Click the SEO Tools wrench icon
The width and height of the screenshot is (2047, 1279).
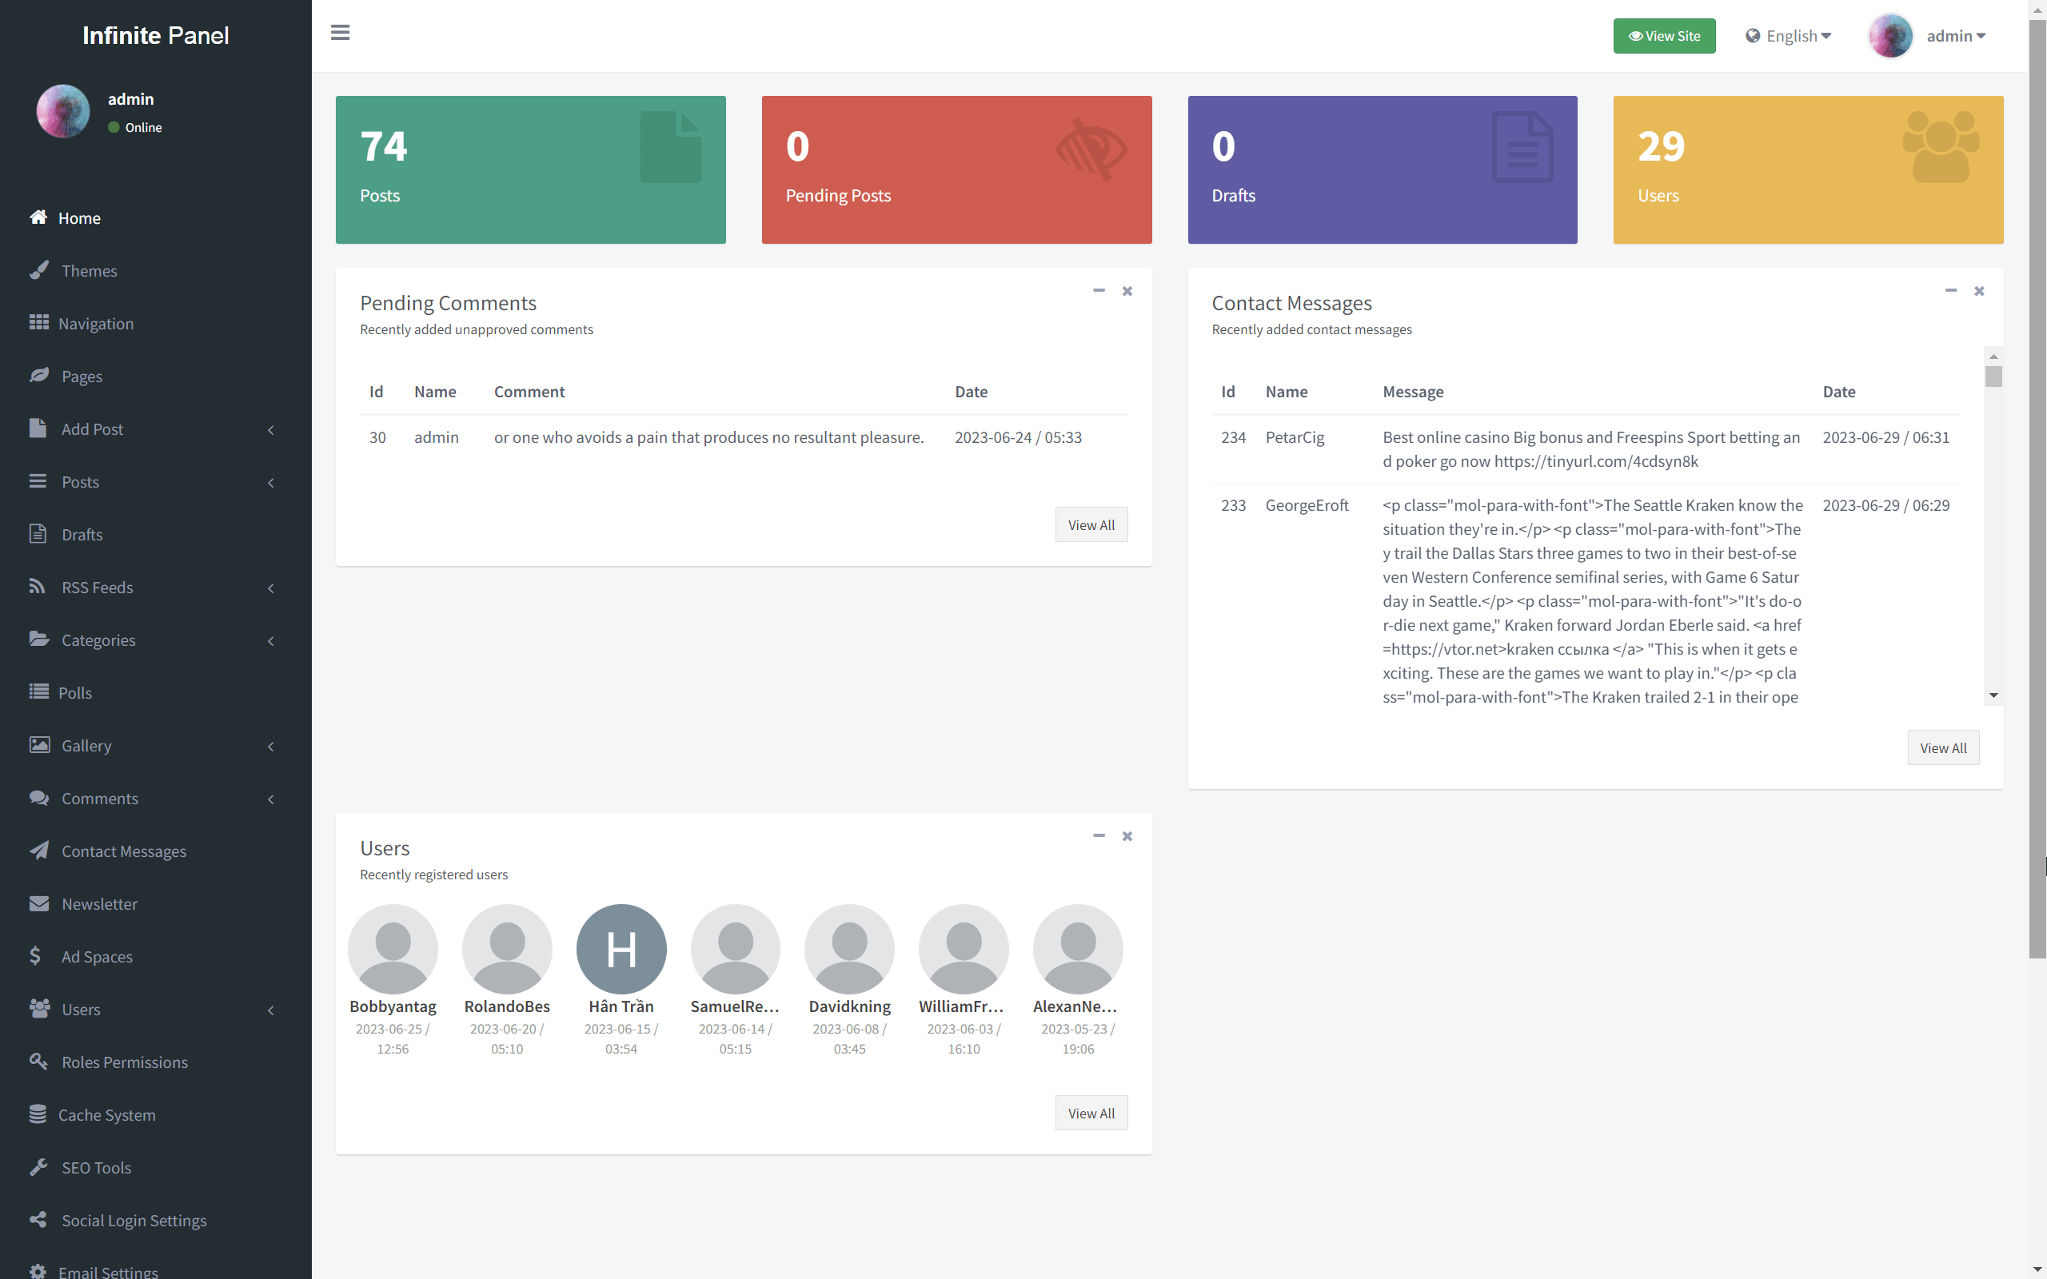tap(39, 1166)
